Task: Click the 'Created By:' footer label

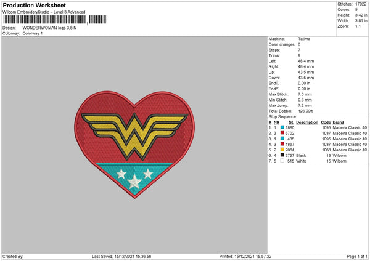Action: [13, 257]
